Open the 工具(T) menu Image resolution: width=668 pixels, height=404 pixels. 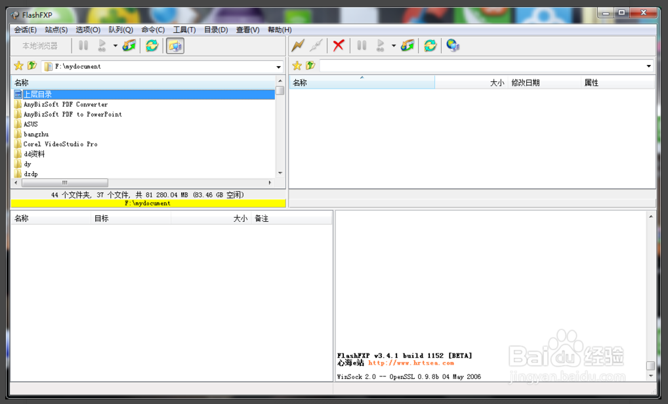click(184, 30)
